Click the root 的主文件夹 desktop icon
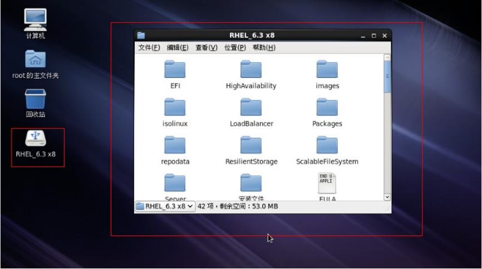Viewport: 482px width, 269px height. (36, 58)
